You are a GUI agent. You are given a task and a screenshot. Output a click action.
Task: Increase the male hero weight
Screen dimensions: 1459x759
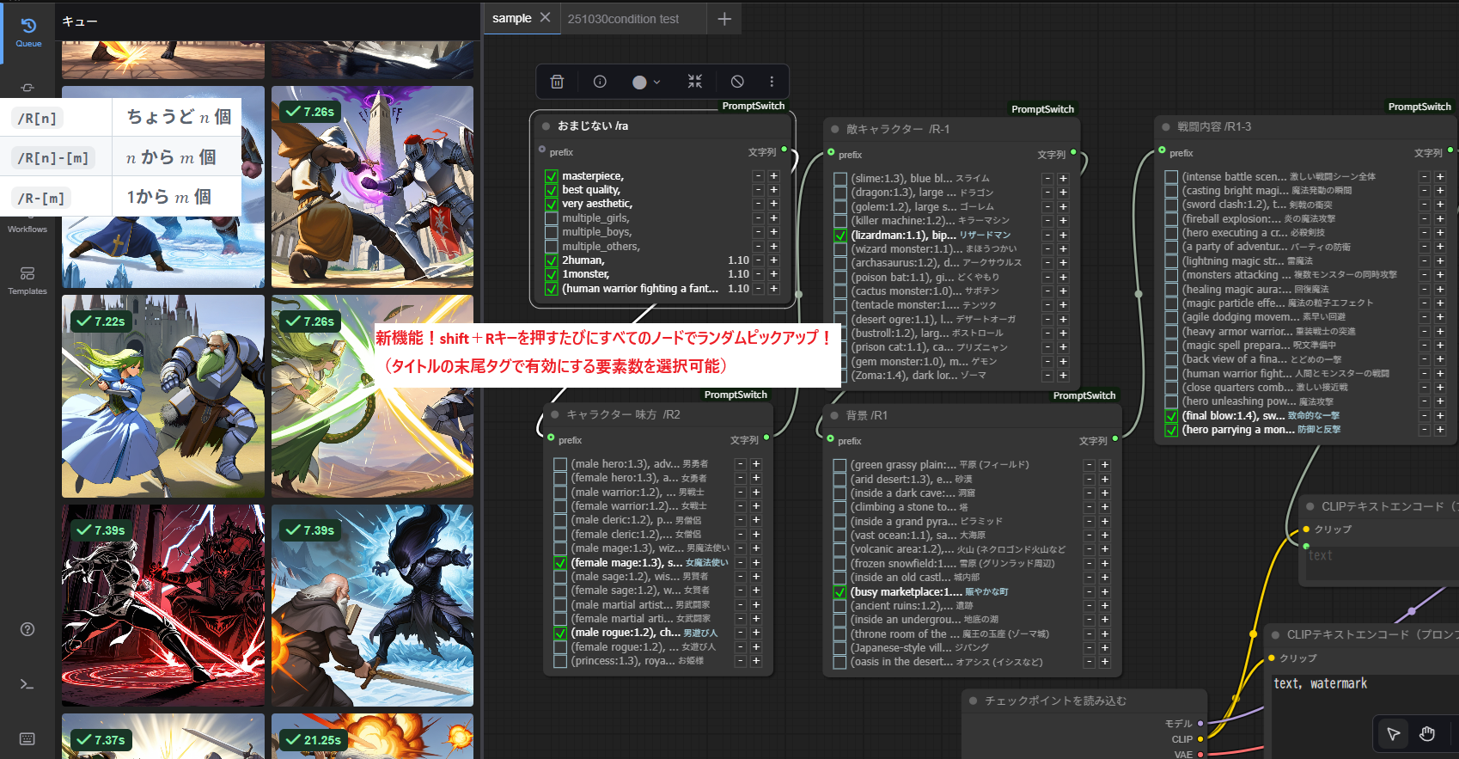(756, 464)
